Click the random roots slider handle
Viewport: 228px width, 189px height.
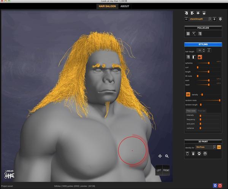point(220,100)
